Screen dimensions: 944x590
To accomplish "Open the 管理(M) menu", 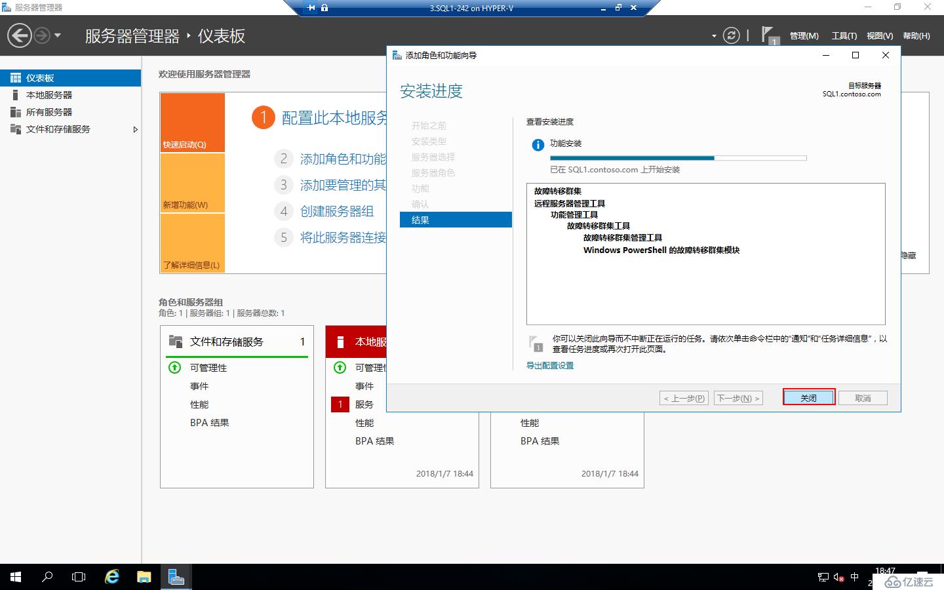I will [804, 36].
